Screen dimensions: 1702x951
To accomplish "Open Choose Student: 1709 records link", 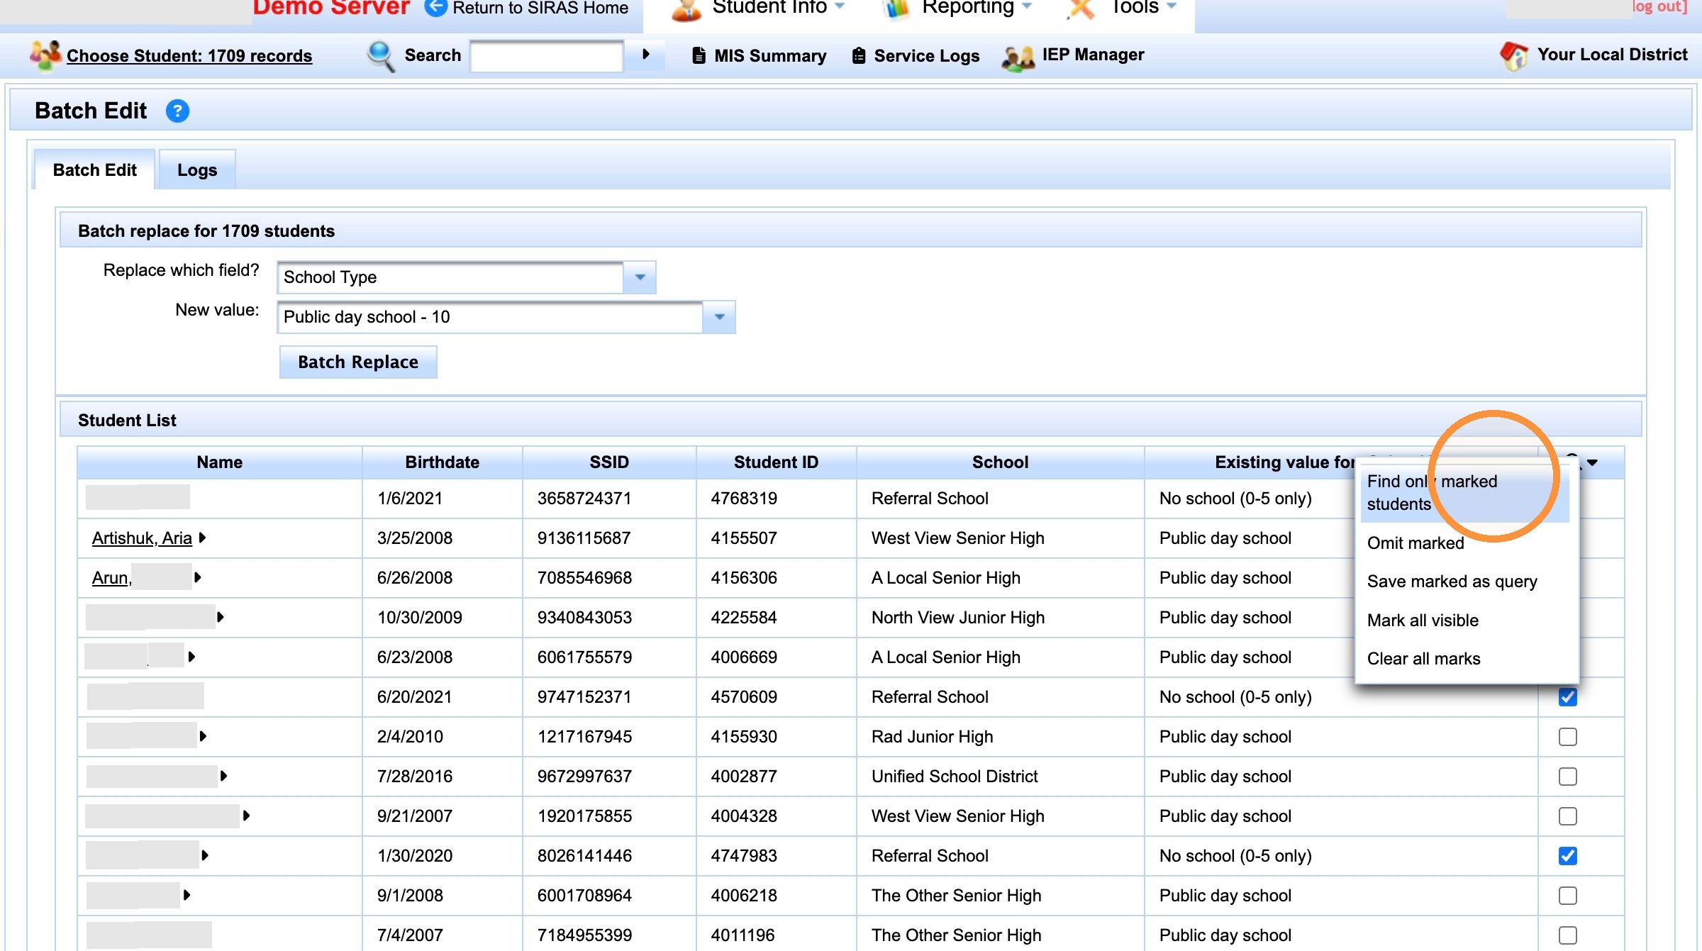I will [189, 56].
